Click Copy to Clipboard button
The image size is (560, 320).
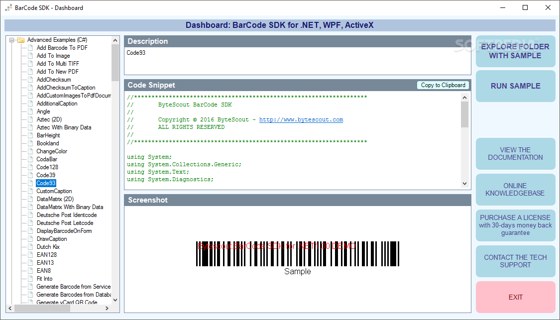tap(443, 85)
